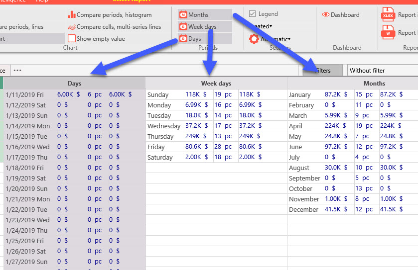The image size is (418, 270).
Task: Click February's 11 pc cell
Action: click(364, 105)
